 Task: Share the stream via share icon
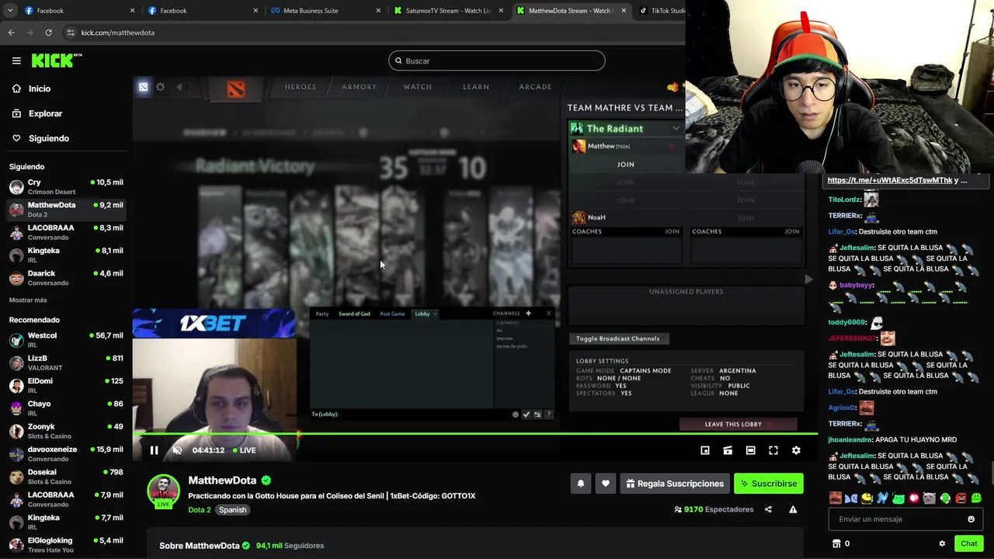click(768, 509)
